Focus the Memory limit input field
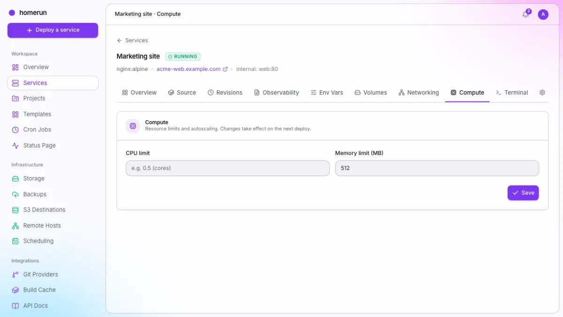 [437, 168]
